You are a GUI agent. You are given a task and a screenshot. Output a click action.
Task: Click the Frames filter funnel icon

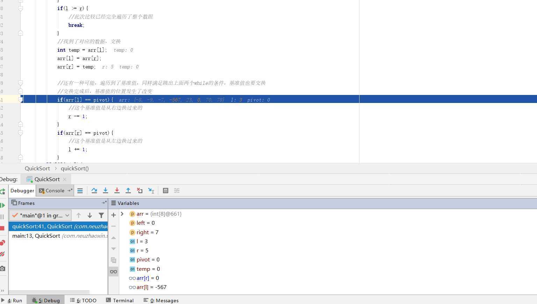(101, 215)
